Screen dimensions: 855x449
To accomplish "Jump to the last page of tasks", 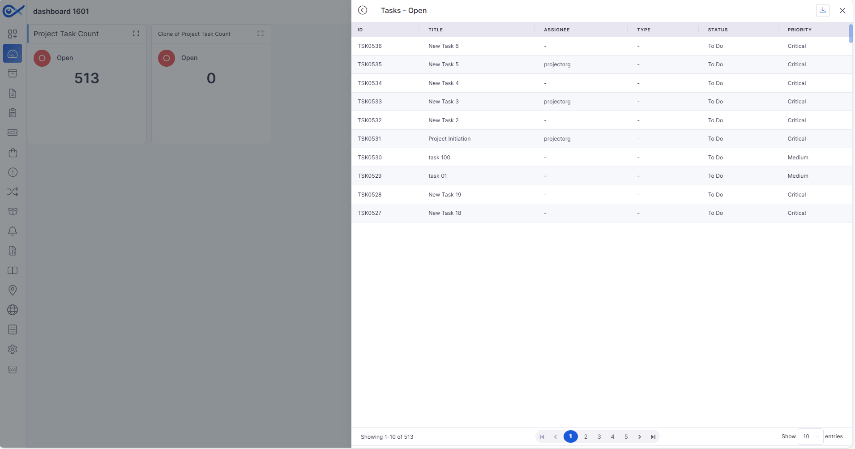I will tap(653, 437).
